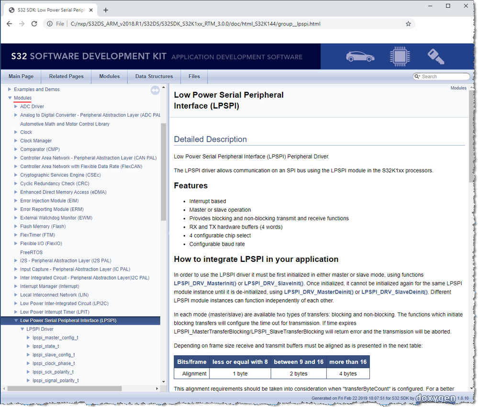The height and width of the screenshot is (407, 478).
Task: Click content pane vertical scrollbar thumb
Action: click(472, 136)
